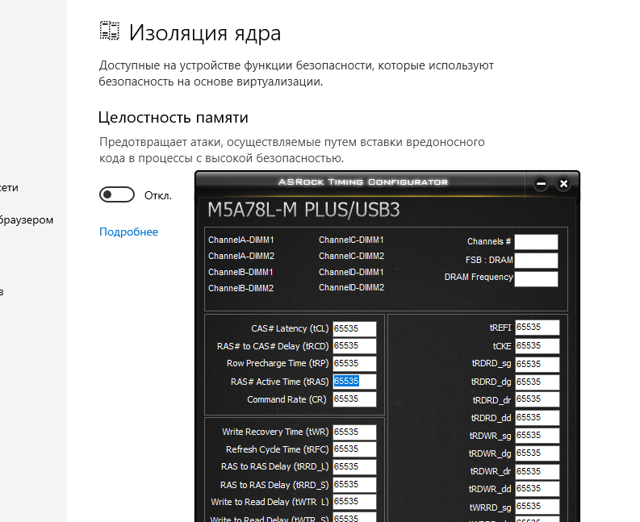The width and height of the screenshot is (640, 522).
Task: Click the ASRock Timing Configurator title bar
Action: [363, 182]
